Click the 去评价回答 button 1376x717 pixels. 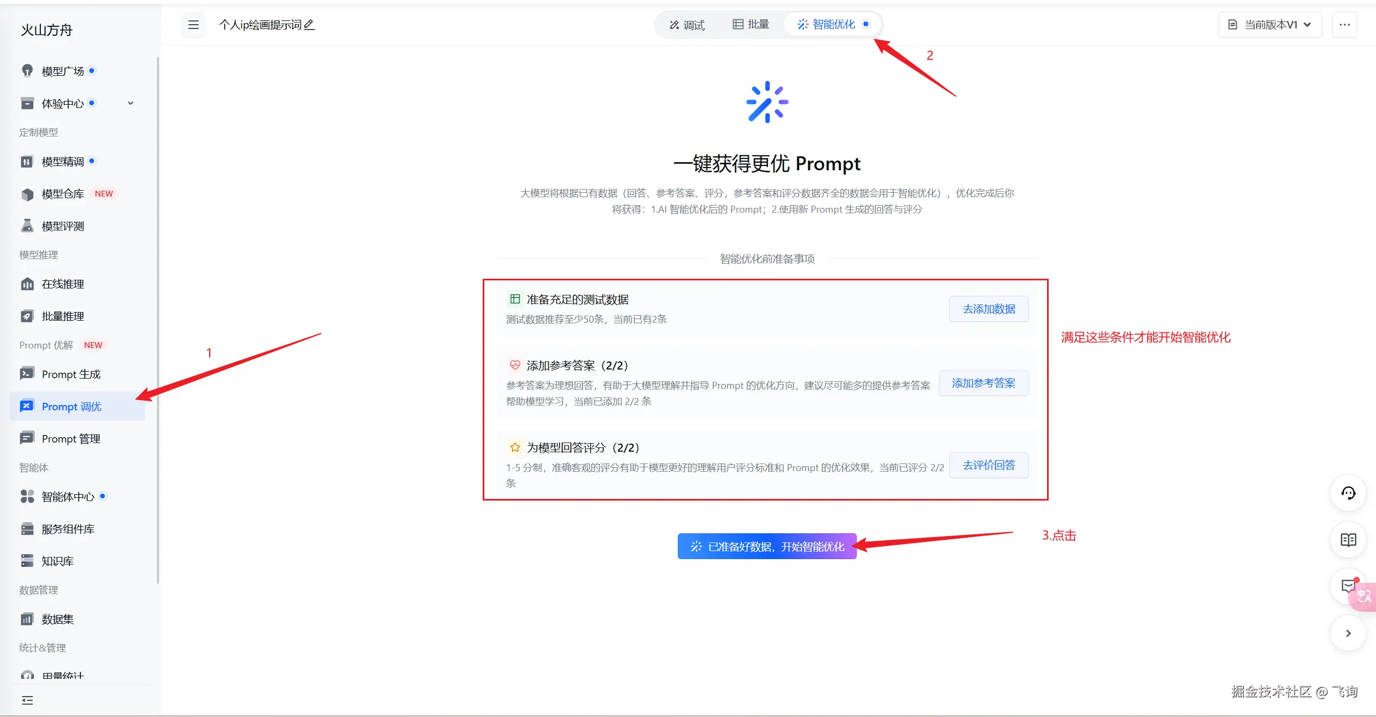[x=988, y=465]
